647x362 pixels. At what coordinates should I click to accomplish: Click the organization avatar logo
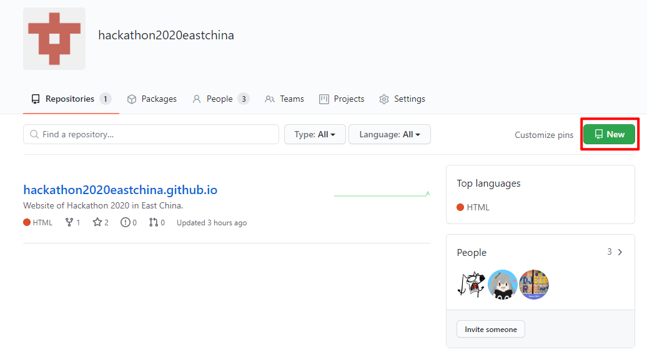[x=54, y=39]
